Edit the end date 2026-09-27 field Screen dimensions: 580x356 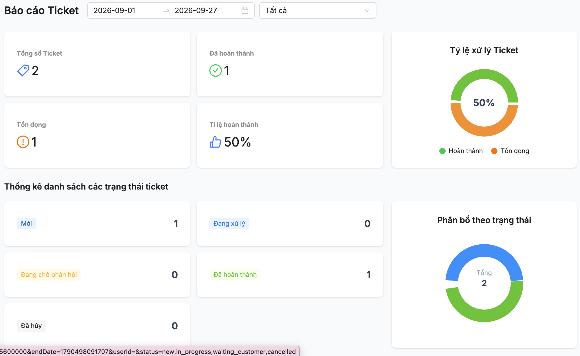click(204, 10)
